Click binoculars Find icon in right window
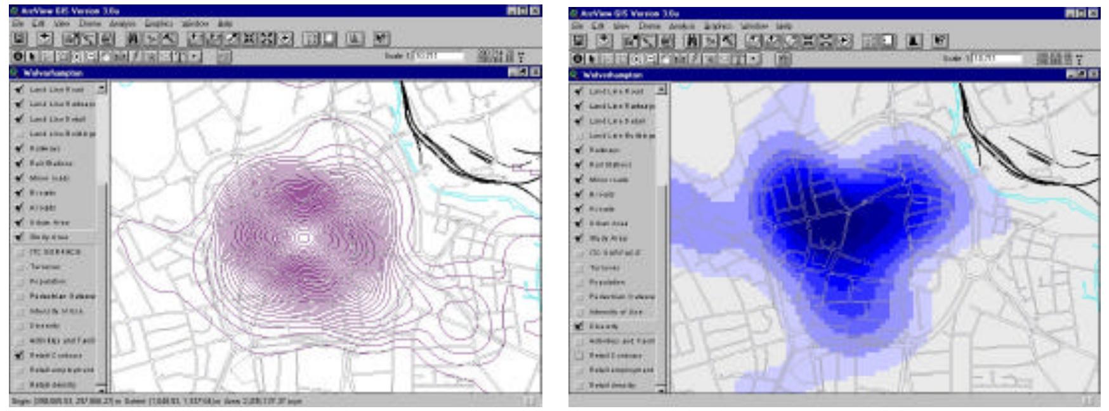This screenshot has height=411, width=1109. click(x=693, y=41)
